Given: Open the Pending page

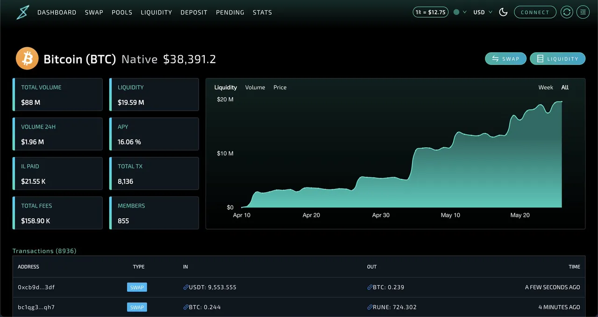Looking at the screenshot, I should [230, 12].
